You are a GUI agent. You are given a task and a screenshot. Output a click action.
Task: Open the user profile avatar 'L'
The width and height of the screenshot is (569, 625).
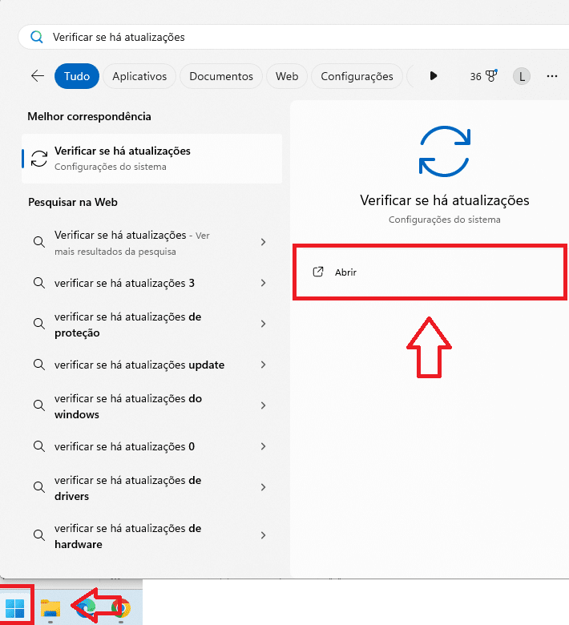click(x=522, y=76)
